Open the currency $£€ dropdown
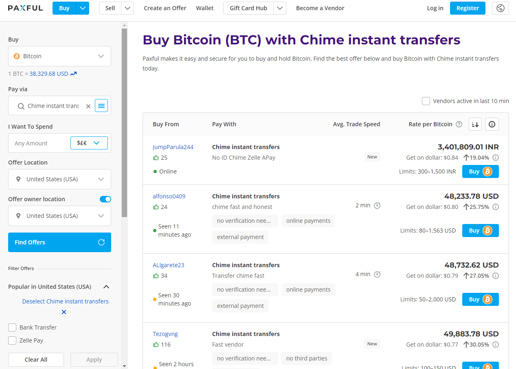 89,143
